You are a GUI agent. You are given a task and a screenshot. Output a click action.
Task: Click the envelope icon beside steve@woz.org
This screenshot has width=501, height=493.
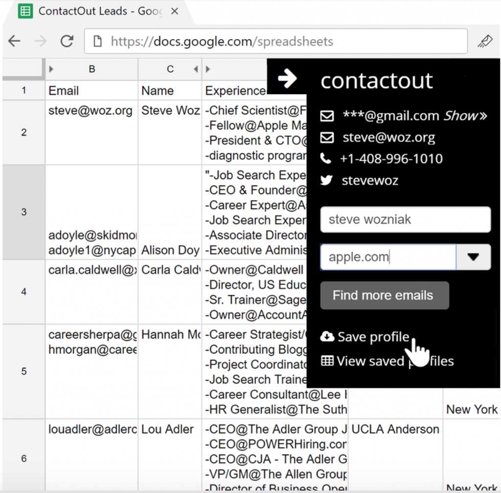pyautogui.click(x=327, y=137)
